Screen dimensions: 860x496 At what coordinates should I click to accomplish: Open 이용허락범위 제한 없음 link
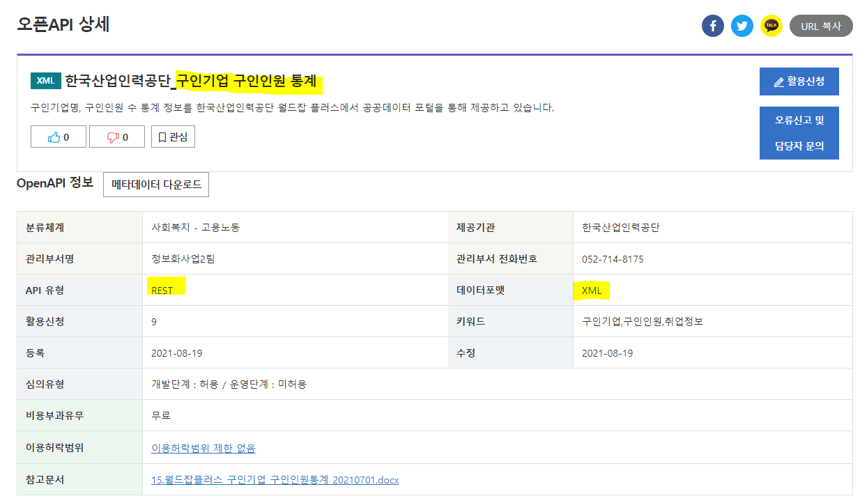click(204, 448)
